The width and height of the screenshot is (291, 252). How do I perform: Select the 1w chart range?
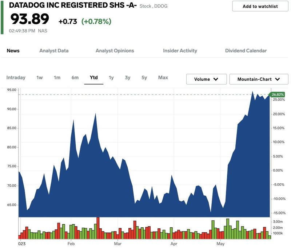pyautogui.click(x=40, y=77)
